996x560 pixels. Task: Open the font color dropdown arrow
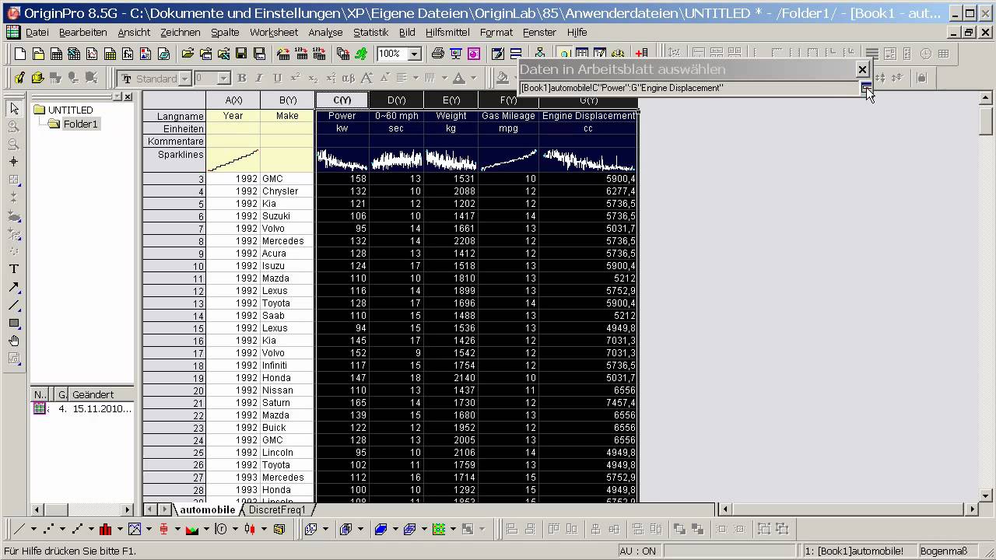point(472,78)
